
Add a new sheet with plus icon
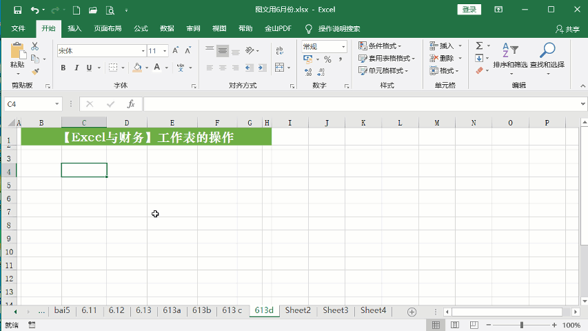[412, 312]
